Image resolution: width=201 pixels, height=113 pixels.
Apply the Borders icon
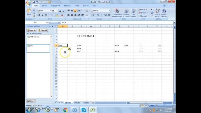pyautogui.click(x=52, y=15)
